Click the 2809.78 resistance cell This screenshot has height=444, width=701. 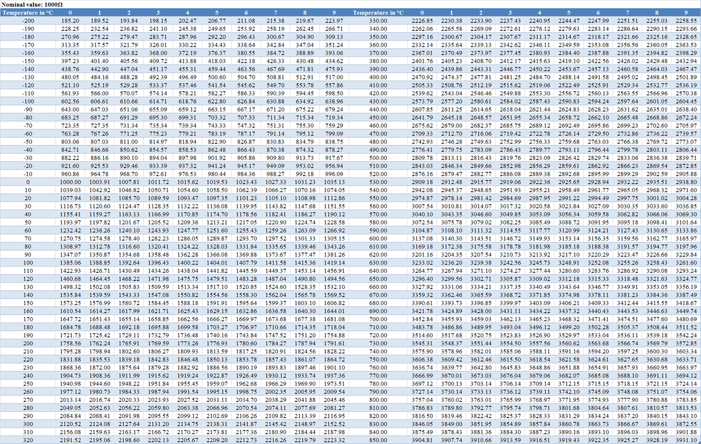(x=422, y=158)
